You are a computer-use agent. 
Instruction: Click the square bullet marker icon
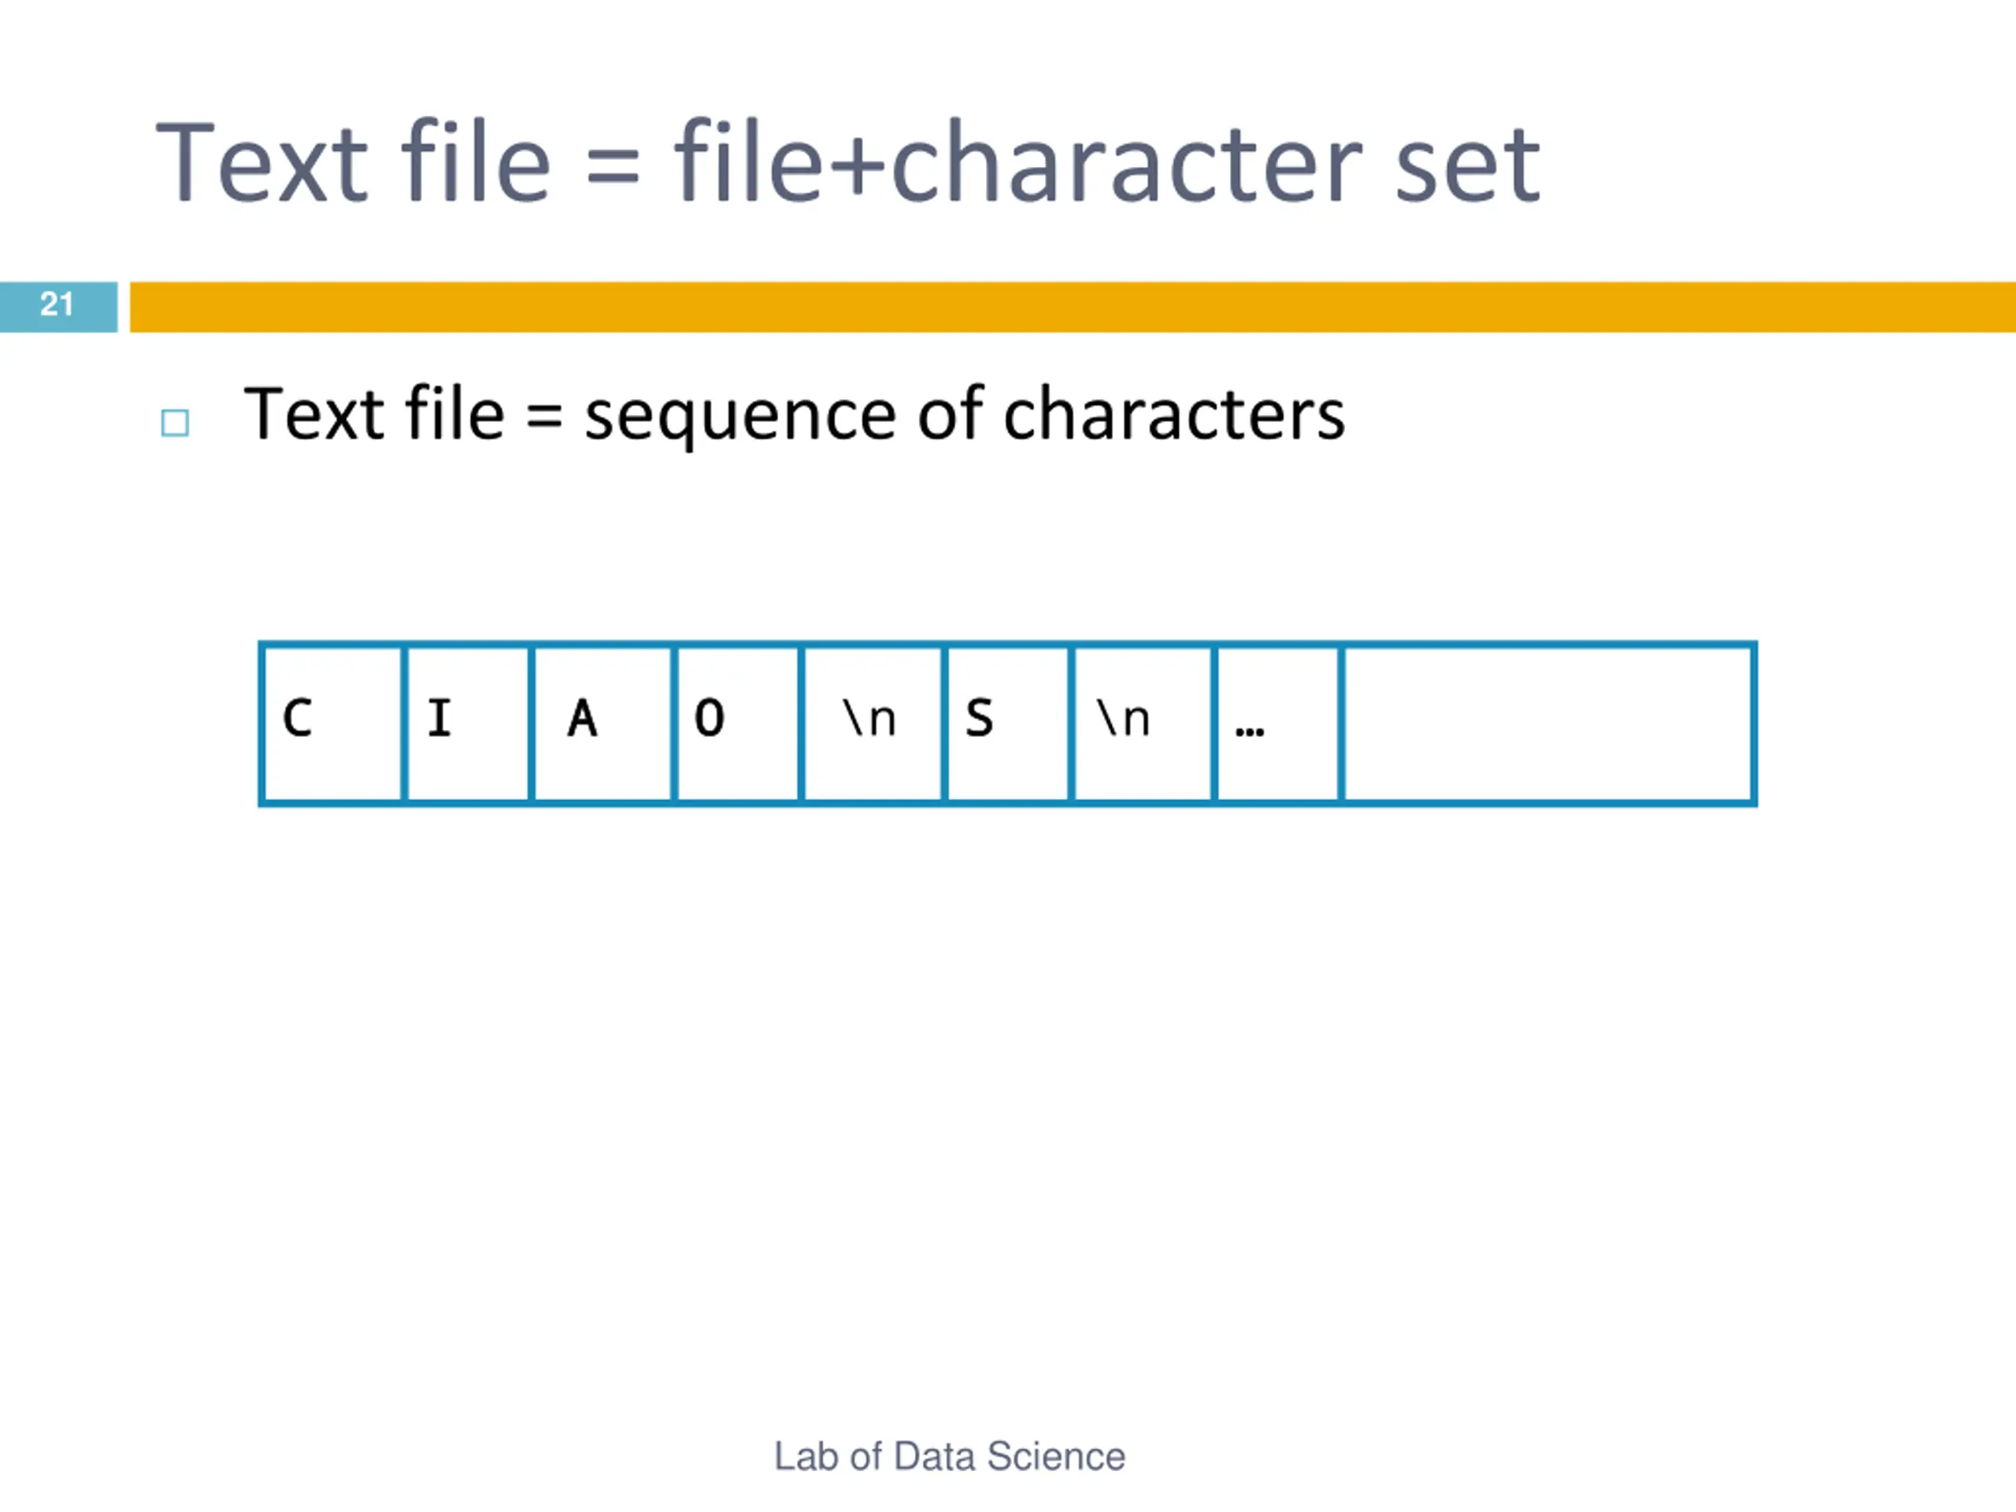point(175,423)
